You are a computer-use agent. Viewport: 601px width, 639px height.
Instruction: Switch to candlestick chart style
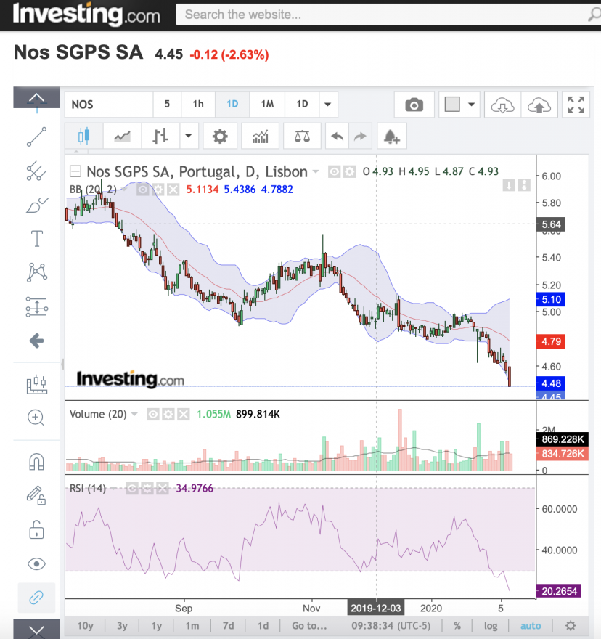84,136
